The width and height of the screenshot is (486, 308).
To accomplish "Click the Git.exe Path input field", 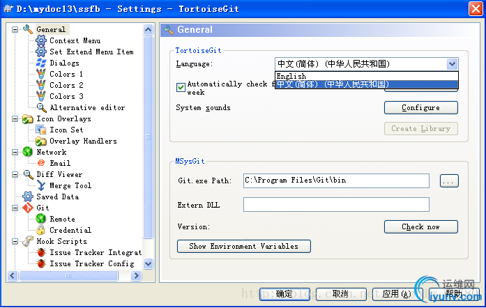I will [336, 180].
